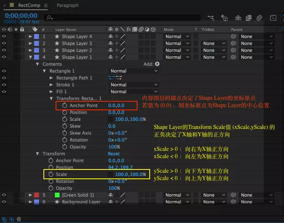Toggle visibility of Fill 1
Viewport: 284px width, 223px height.
(x=4, y=92)
